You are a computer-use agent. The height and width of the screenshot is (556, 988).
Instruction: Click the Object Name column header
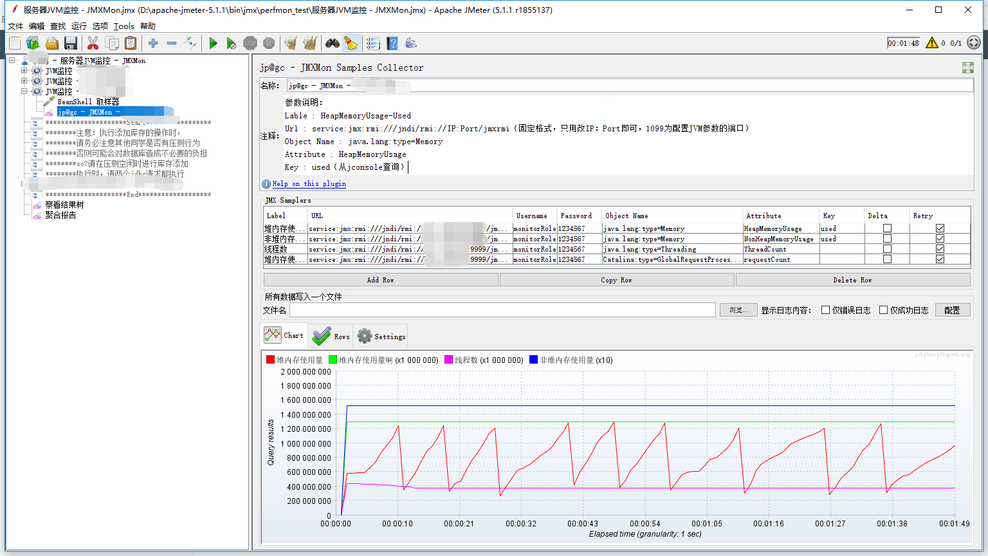[672, 216]
